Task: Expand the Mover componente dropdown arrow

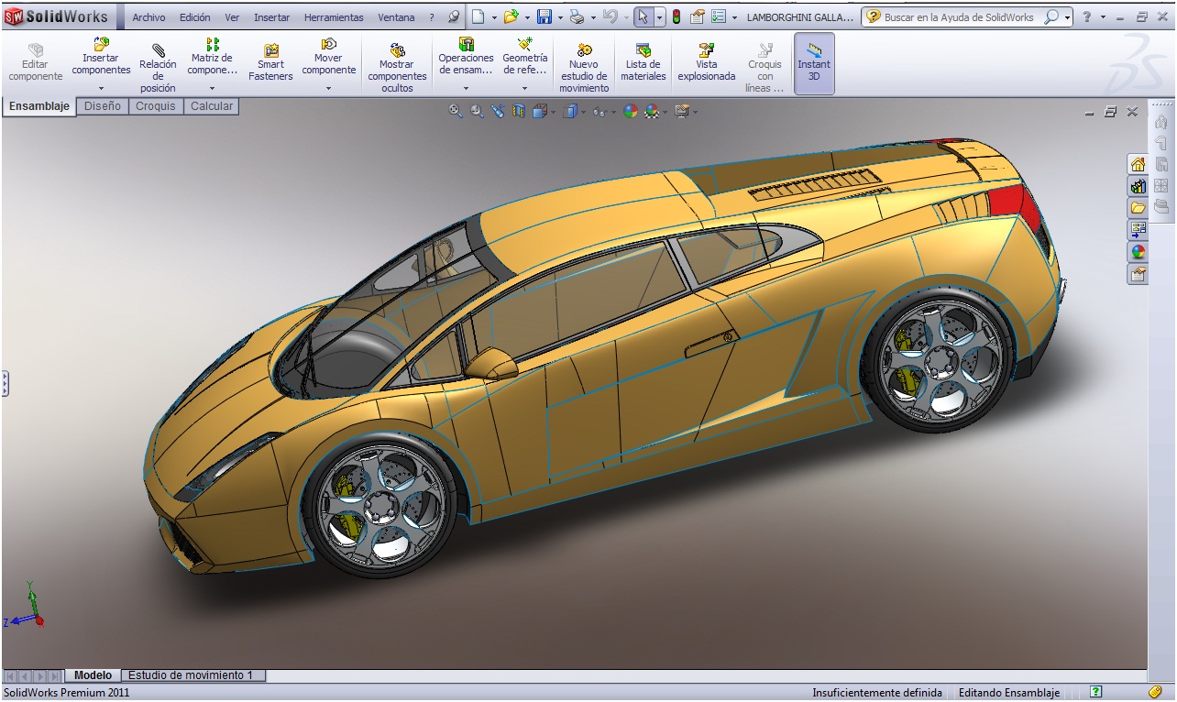Action: (x=328, y=89)
